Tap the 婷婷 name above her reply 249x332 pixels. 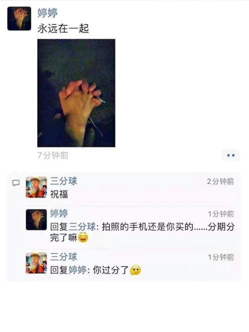click(x=59, y=213)
